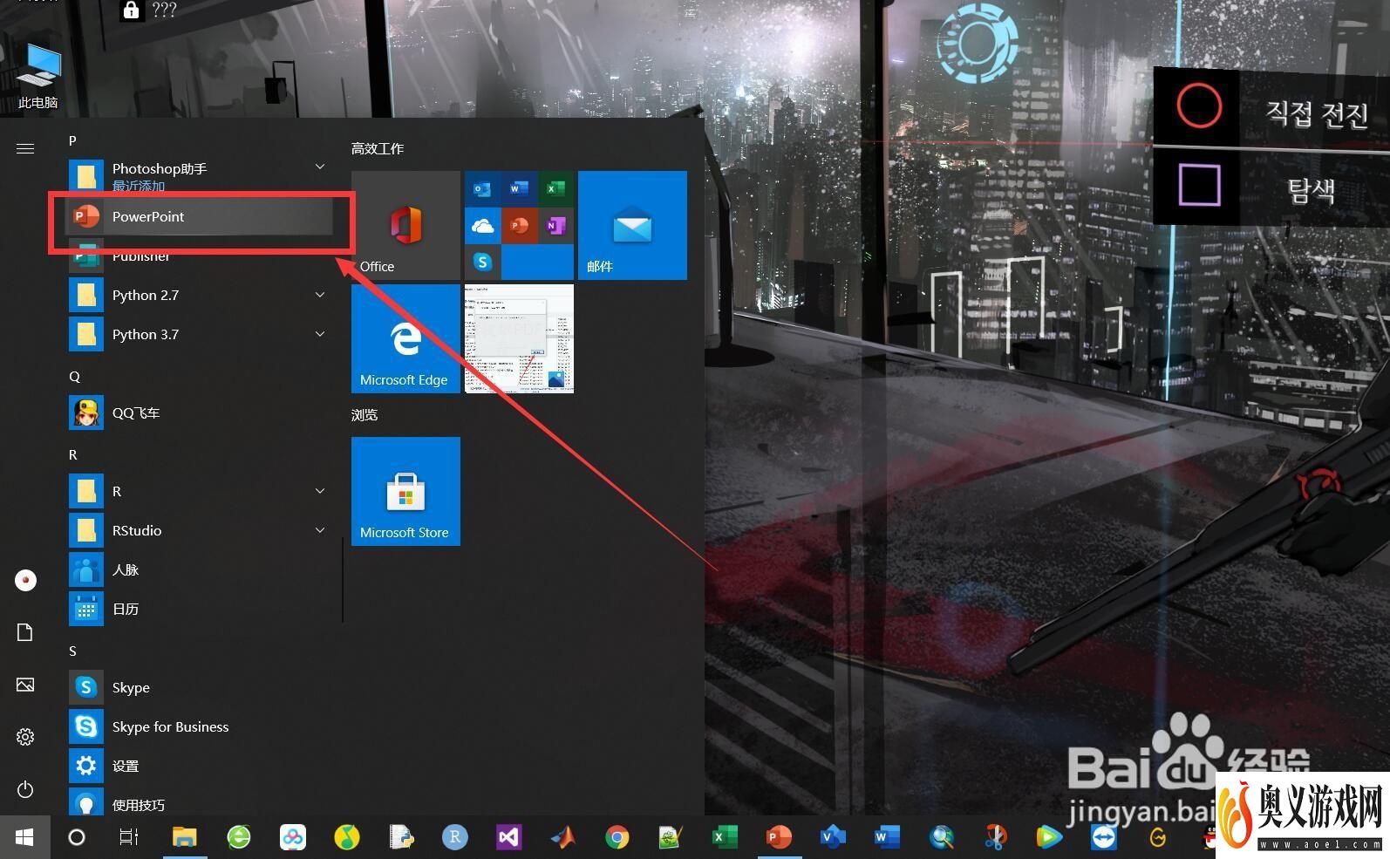Launch Skype from the app list
The width and height of the screenshot is (1390, 859).
coord(199,687)
